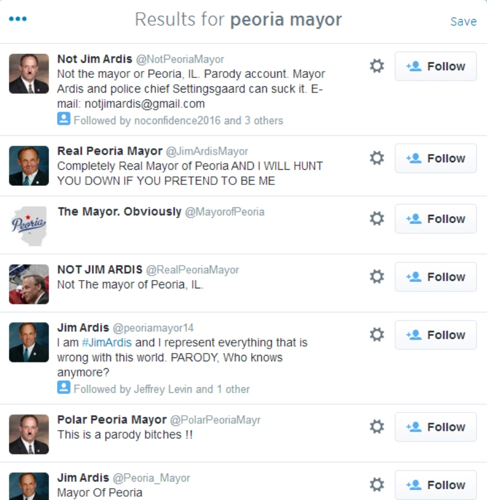487x500 pixels.
Task: Follow Polar Peoria Mayor
Action: (436, 427)
